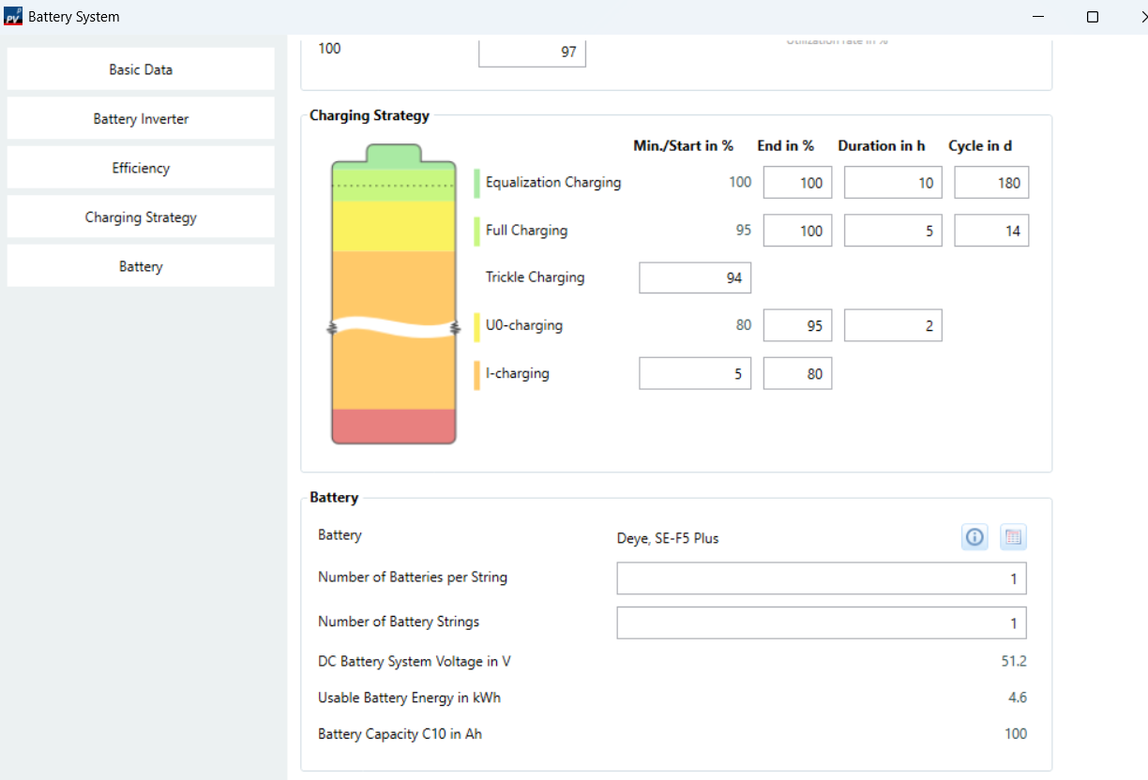Jump to the Battery section
Viewport: 1148px width, 780px height.
[x=141, y=267]
